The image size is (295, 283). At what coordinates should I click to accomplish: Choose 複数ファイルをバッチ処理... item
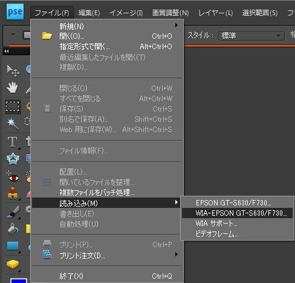tap(107, 193)
